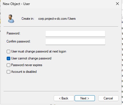The height and width of the screenshot is (105, 123).
Task: Uncheck the User cannot change password box
Action: (8, 58)
